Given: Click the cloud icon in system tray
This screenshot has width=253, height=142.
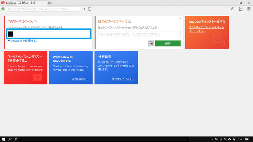Looking at the screenshot, I should click(230, 139).
